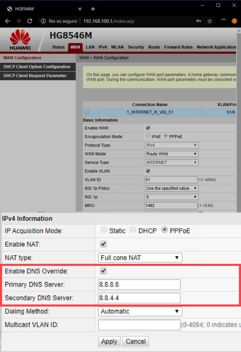Select Static IP acquisition mode

coord(104,230)
